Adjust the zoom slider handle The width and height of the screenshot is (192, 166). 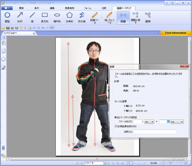point(170,163)
